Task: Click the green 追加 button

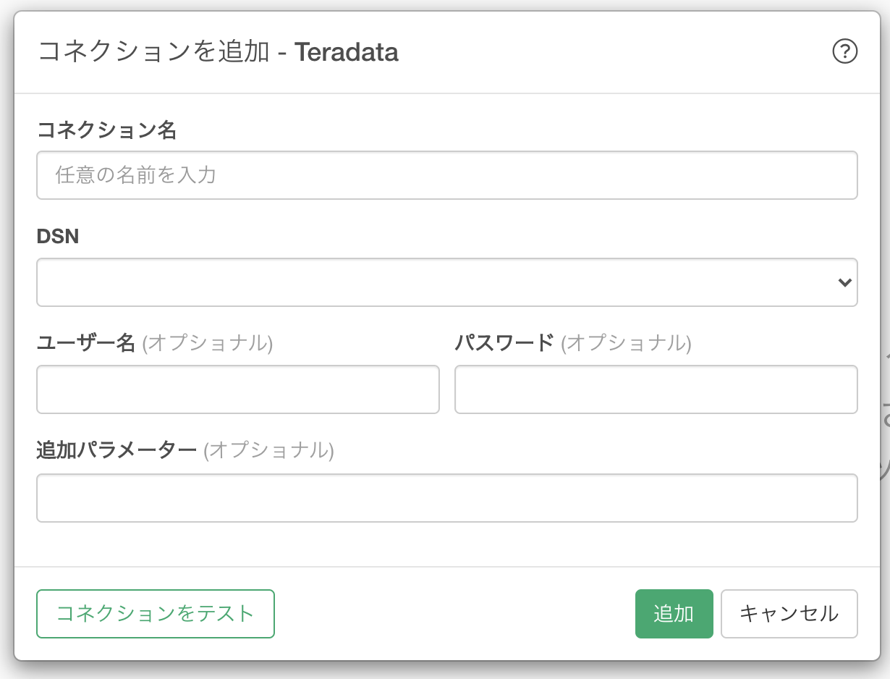Action: [x=674, y=614]
